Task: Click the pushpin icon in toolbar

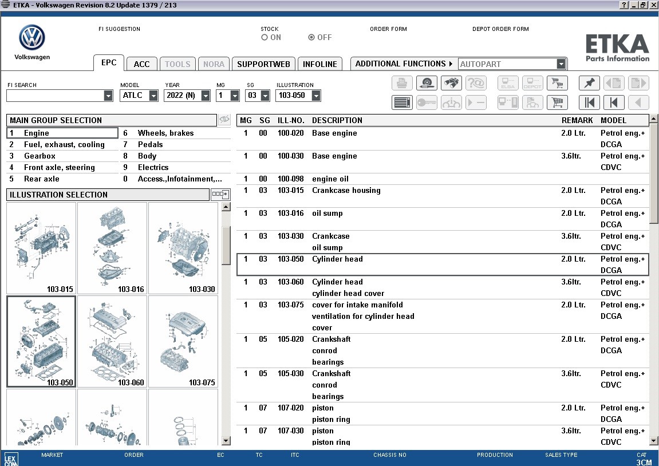Action: point(589,83)
